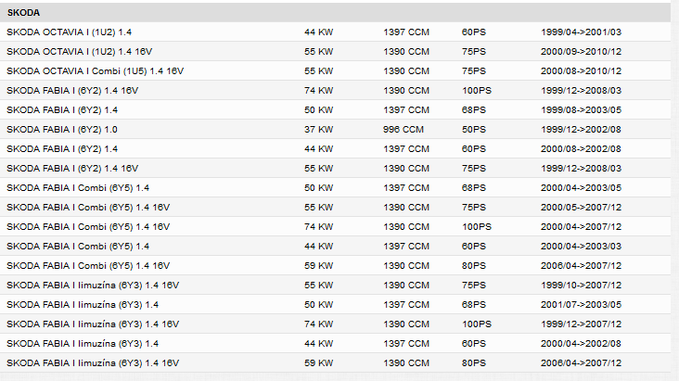
Task: Click 74 KW in the FABIA I limuzína (6Y3) row
Action: pos(319,324)
